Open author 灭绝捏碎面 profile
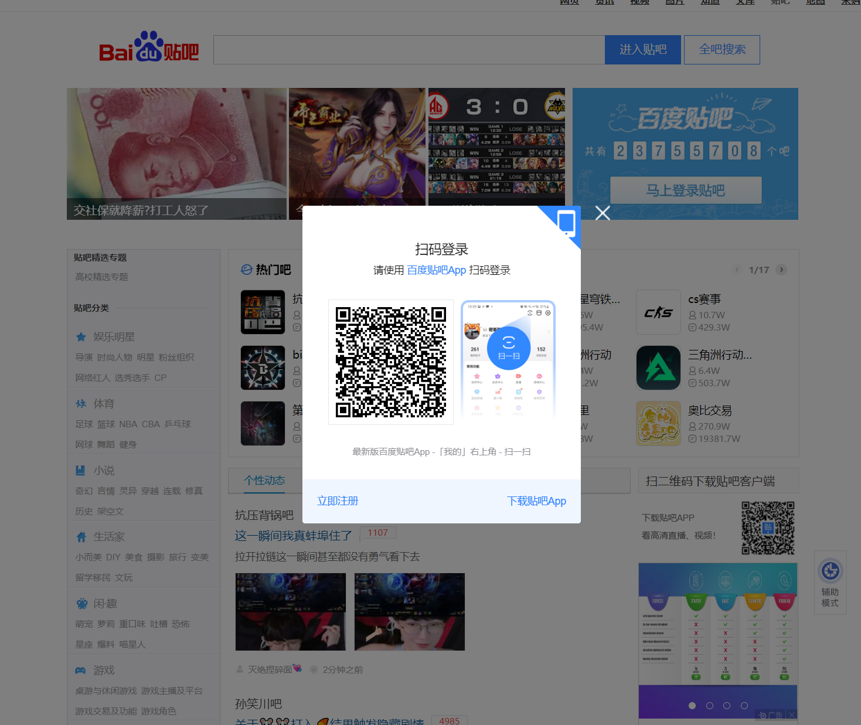 tap(275, 669)
